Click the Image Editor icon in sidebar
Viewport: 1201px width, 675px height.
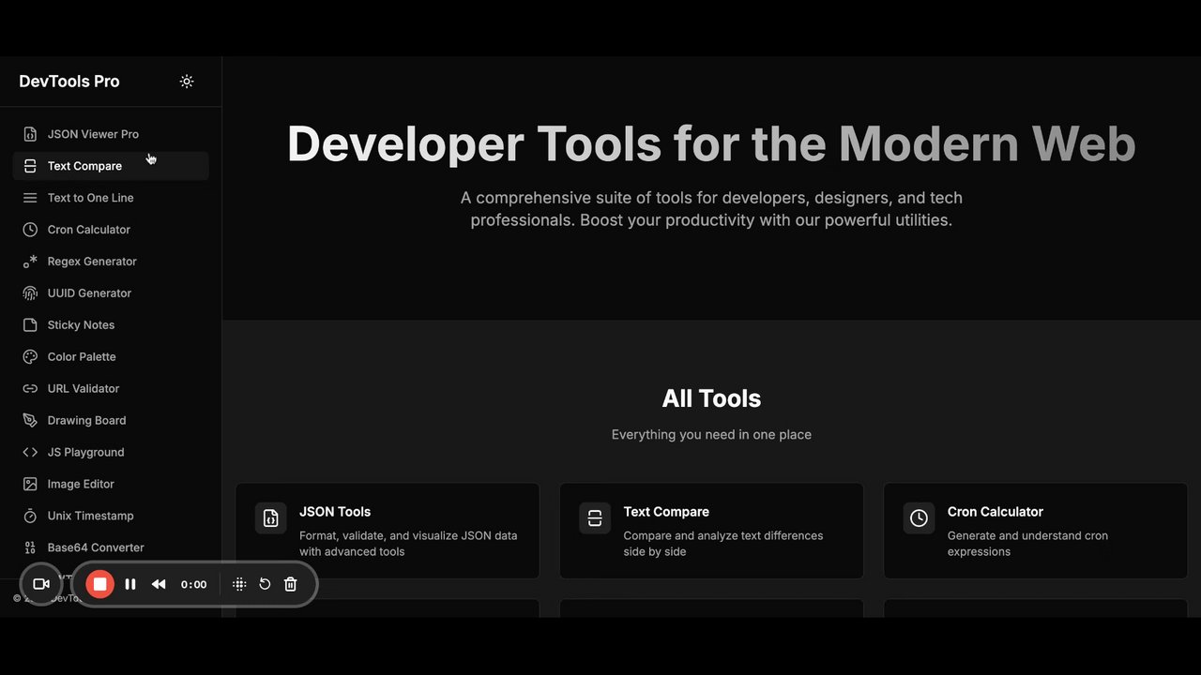[x=30, y=485]
